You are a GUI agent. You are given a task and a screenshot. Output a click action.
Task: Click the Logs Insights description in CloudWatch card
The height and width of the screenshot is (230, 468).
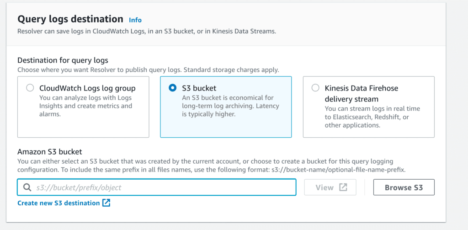tap(85, 106)
